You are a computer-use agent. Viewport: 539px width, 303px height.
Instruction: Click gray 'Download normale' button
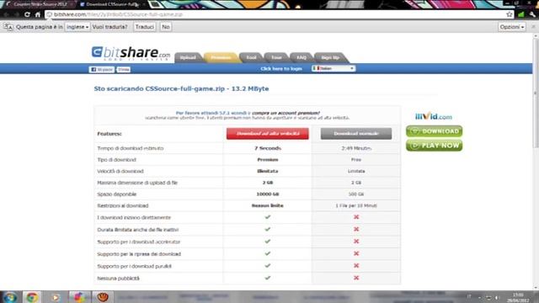(x=356, y=133)
